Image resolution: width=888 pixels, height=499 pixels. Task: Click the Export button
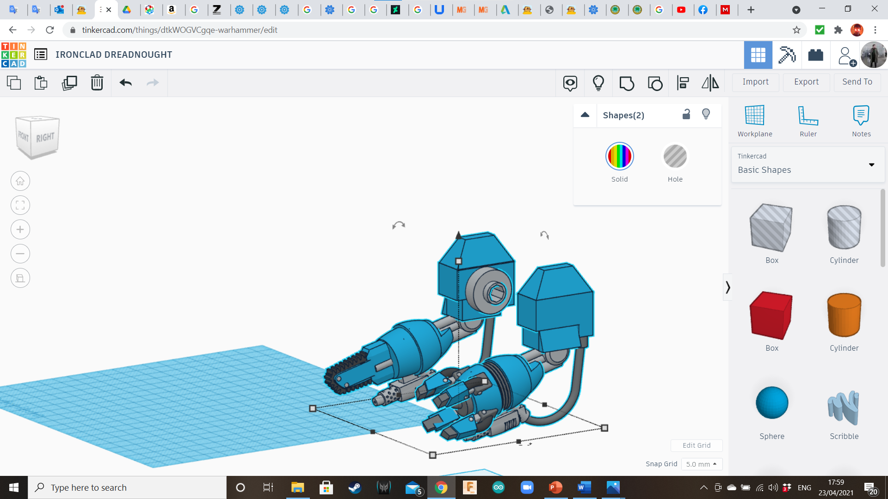click(x=806, y=82)
